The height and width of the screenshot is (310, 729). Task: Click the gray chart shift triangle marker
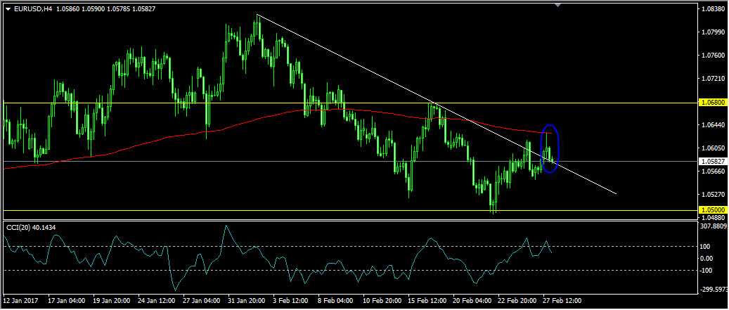click(x=558, y=5)
